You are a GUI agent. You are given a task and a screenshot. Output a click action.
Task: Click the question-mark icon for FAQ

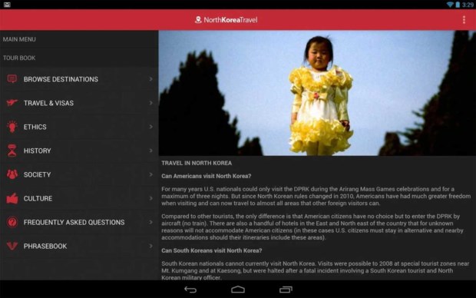pyautogui.click(x=12, y=222)
